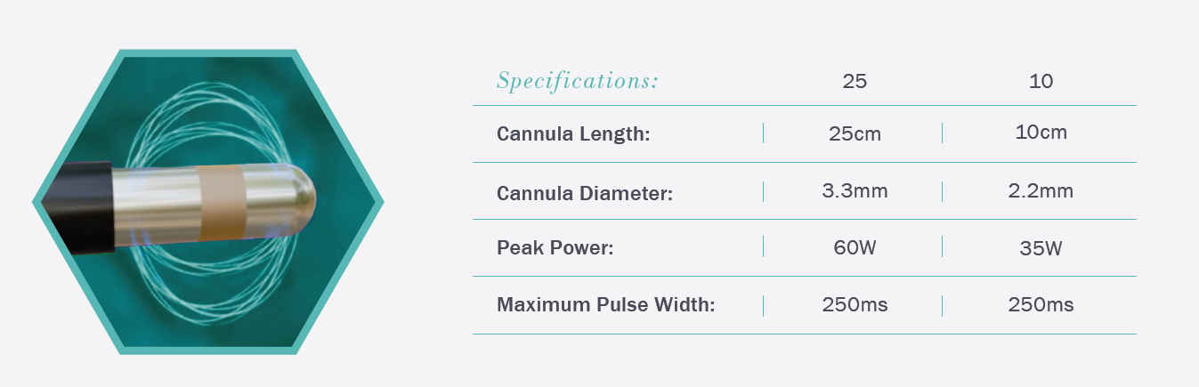This screenshot has height=387, width=1199.
Task: Select the 60W peak power value
Action: (x=855, y=247)
